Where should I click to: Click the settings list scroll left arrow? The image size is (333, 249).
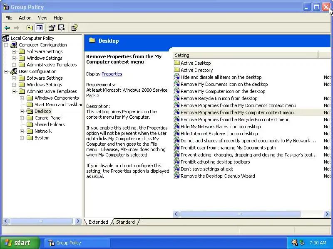pos(176,214)
